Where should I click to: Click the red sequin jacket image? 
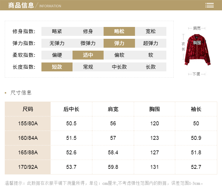tap(197, 50)
